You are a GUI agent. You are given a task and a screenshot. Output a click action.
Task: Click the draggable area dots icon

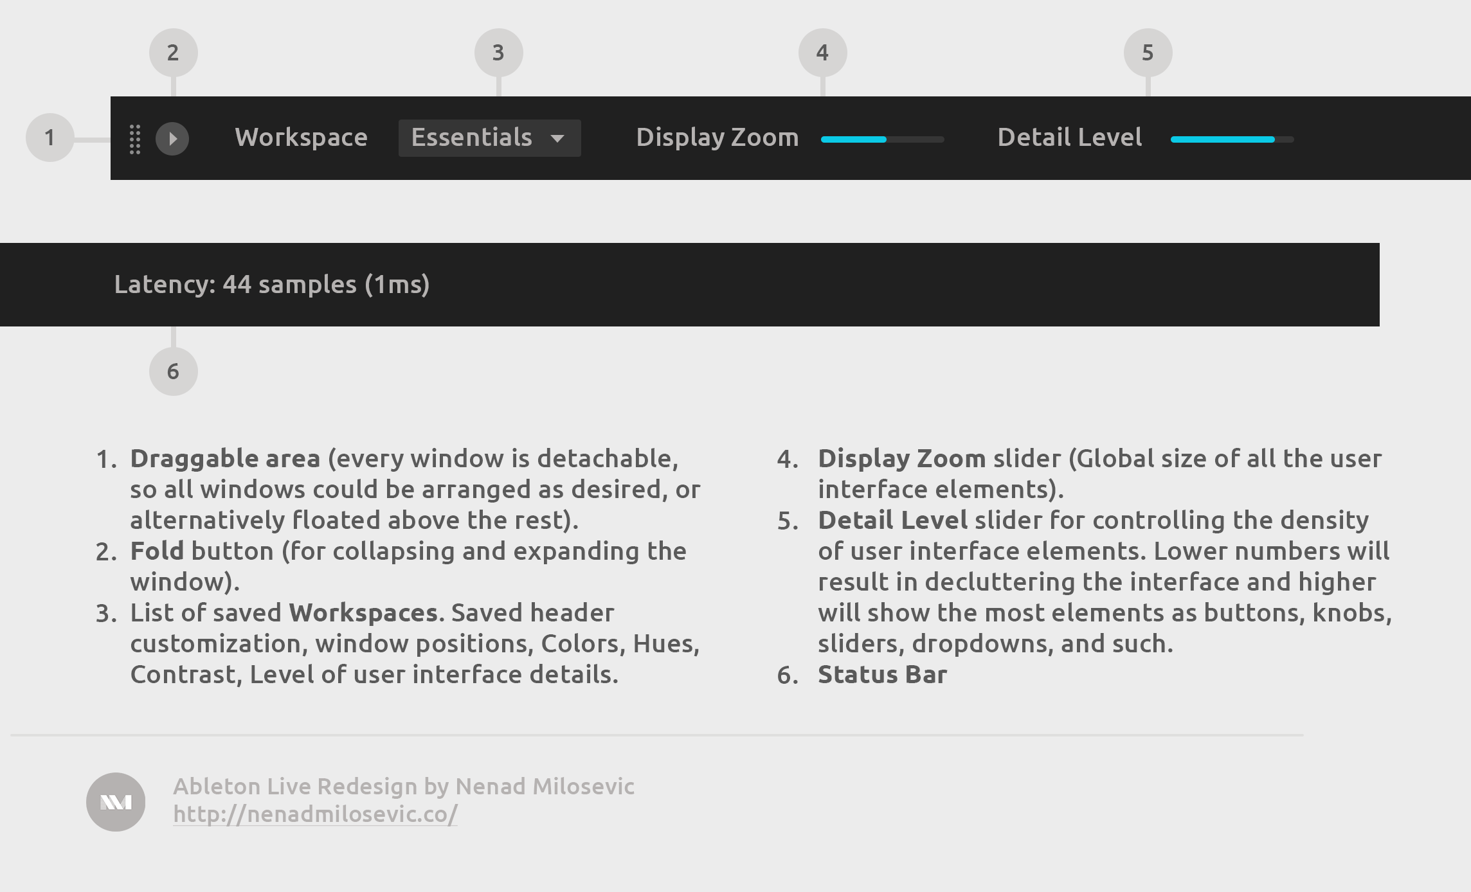click(134, 138)
